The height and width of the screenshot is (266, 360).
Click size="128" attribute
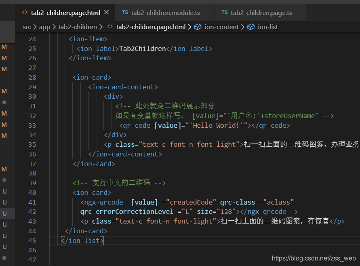(216, 211)
